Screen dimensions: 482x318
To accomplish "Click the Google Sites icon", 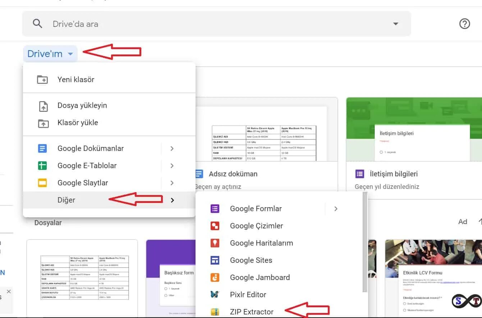I will point(215,260).
